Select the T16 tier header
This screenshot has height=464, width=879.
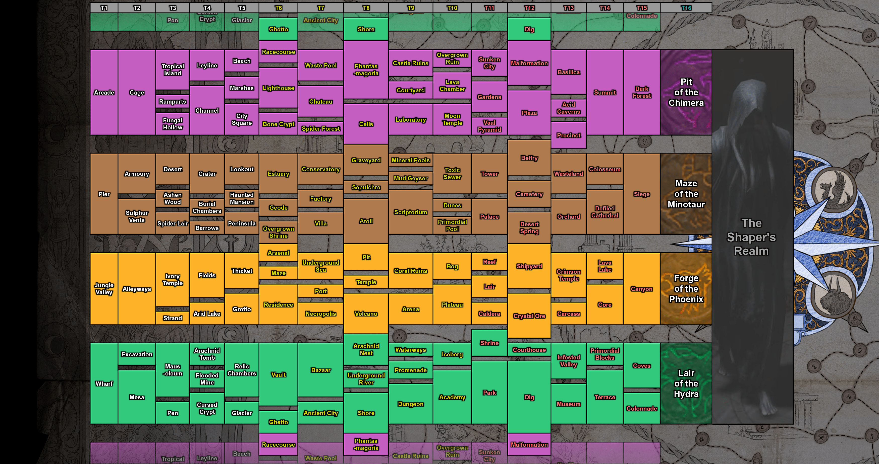pyautogui.click(x=686, y=8)
